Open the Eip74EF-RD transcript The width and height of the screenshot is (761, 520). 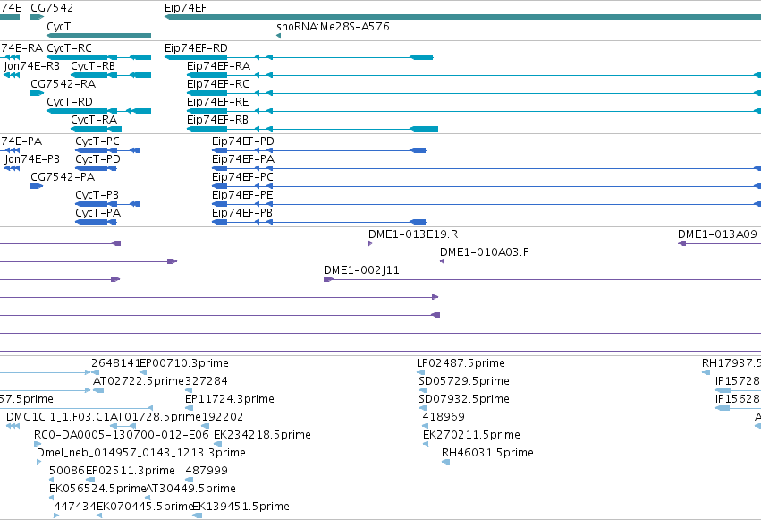pos(299,57)
